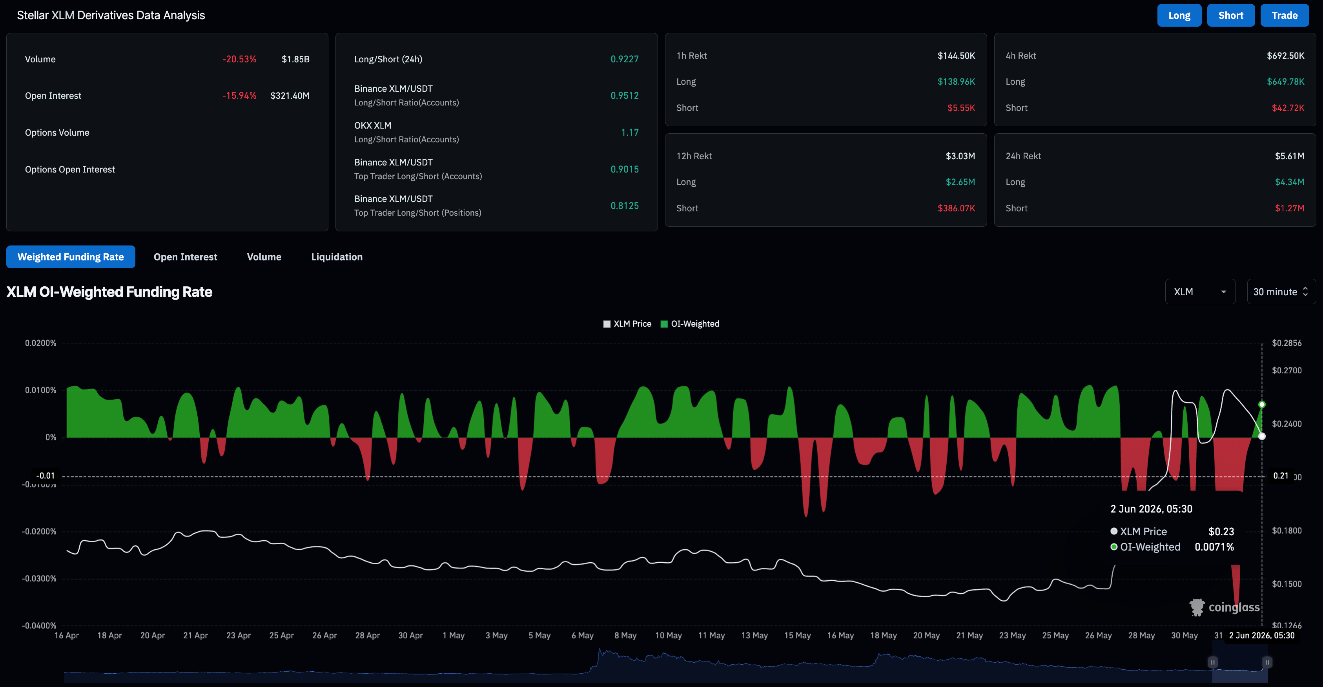
Task: Click the 'XLM OI-Weighted Funding Rate' heading
Action: [109, 292]
